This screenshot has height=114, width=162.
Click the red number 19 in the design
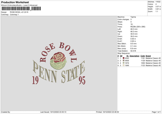coord(35,80)
